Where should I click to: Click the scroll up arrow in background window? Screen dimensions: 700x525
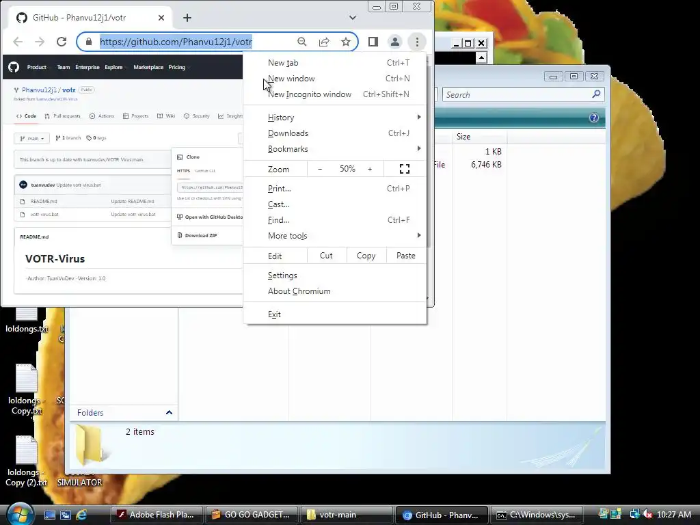[481, 57]
